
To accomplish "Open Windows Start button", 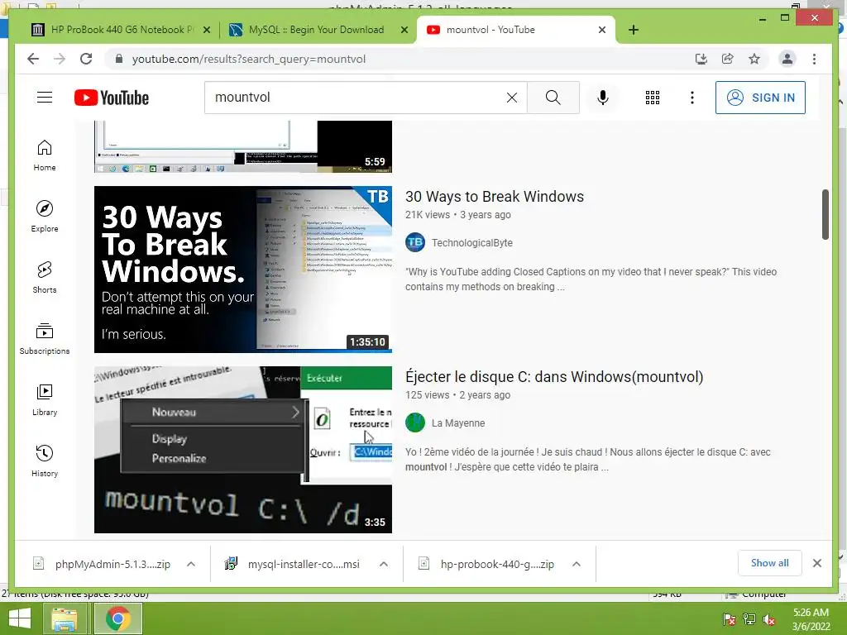I will tap(20, 618).
